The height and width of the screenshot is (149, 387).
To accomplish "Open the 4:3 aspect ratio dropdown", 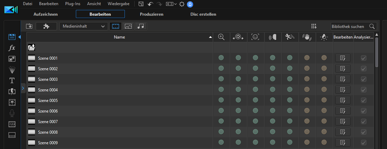I will [x=171, y=4].
